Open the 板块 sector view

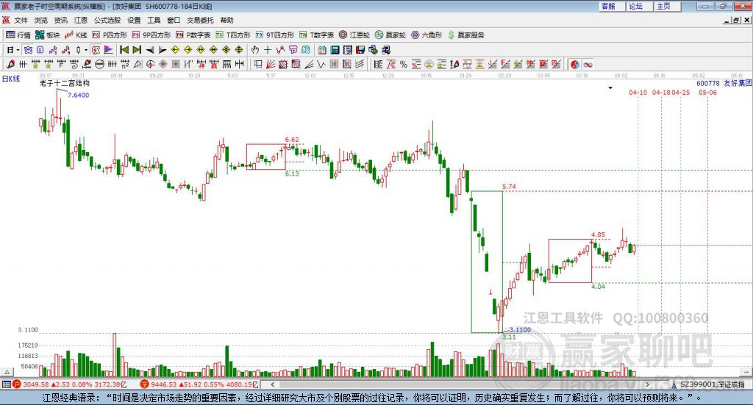[47, 35]
